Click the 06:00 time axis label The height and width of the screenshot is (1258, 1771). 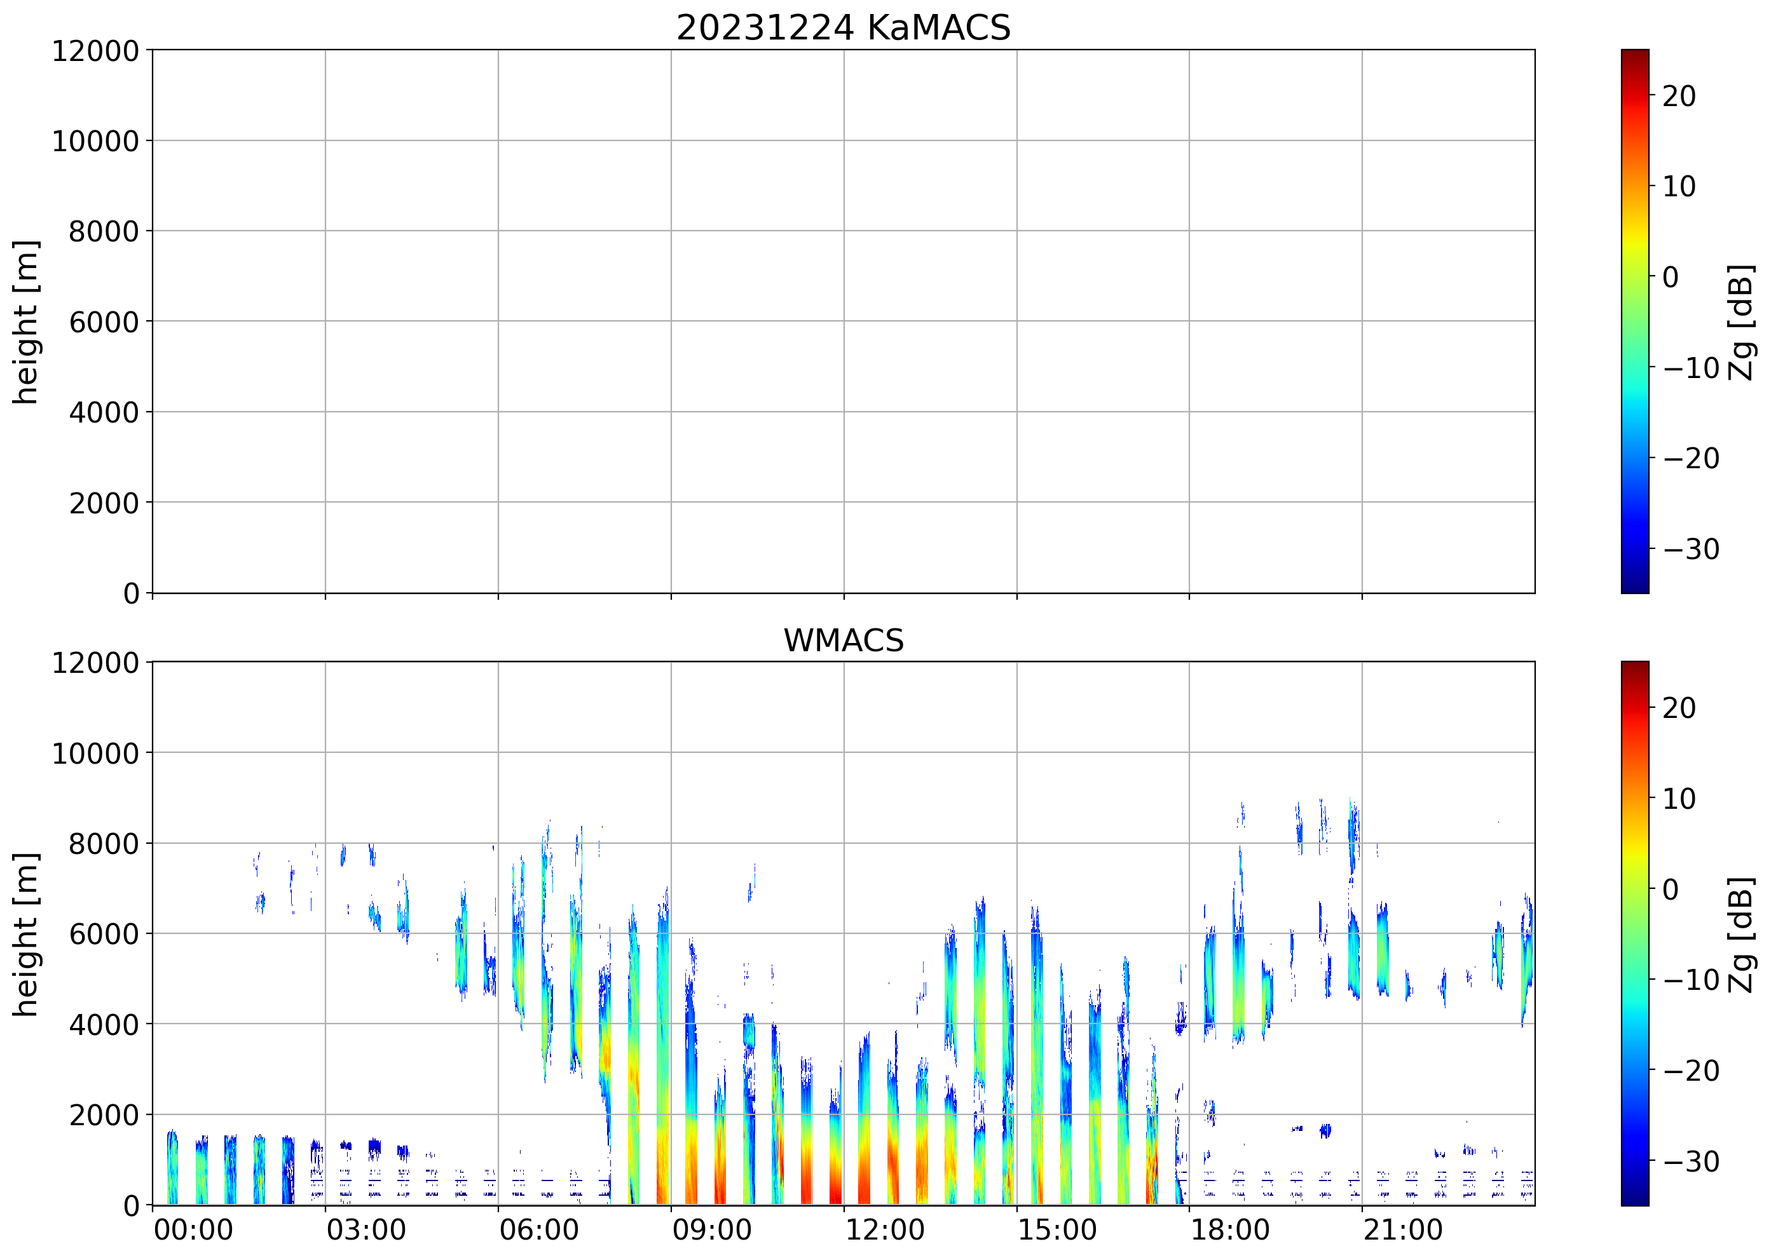tap(538, 1229)
